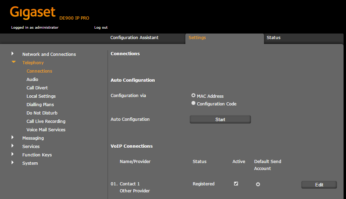Open Call Divert settings
Viewport: 346px width, 199px height.
[37, 88]
